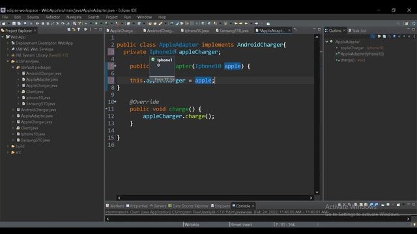This screenshot has width=417, height=234.
Task: Switch to the AndroidCharger editor tab
Action: [x=158, y=31]
